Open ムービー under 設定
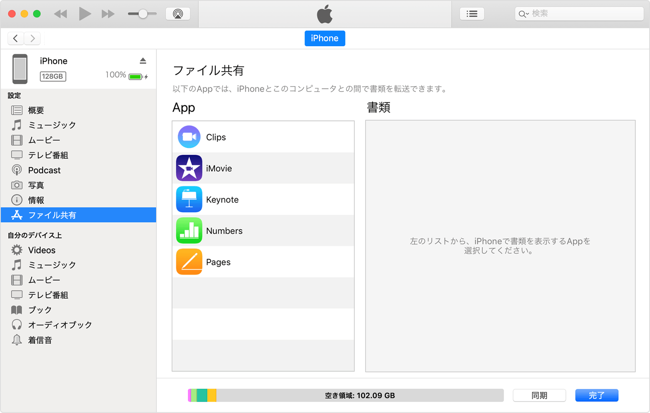Viewport: 650px width, 413px height. point(78,140)
